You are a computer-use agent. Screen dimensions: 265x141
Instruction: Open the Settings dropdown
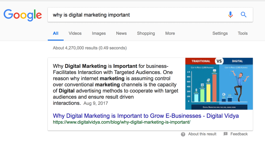pos(220,33)
